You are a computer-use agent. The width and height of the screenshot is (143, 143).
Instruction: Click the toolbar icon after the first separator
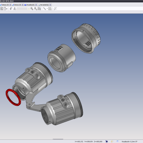(x=11, y=9)
